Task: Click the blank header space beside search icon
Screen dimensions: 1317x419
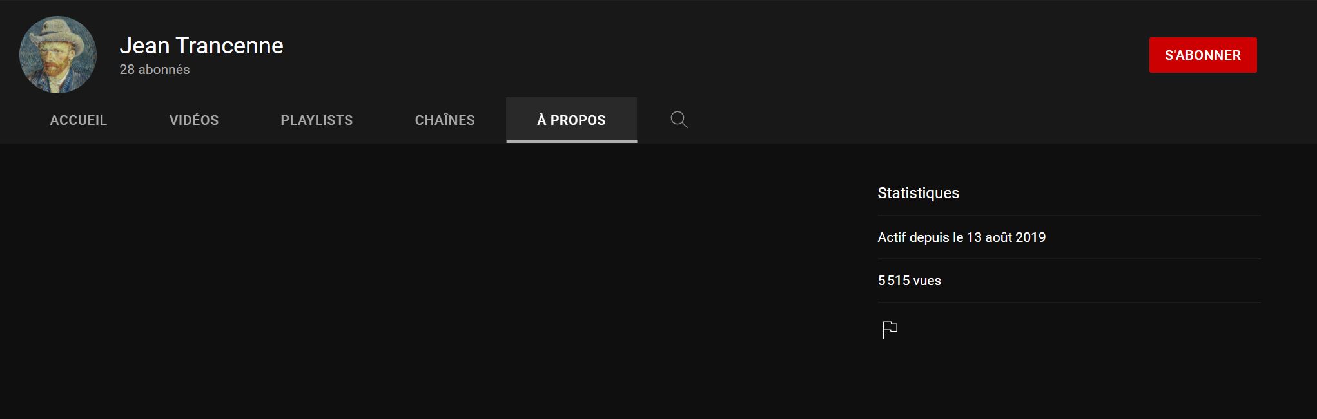Action: pyautogui.click(x=902, y=120)
